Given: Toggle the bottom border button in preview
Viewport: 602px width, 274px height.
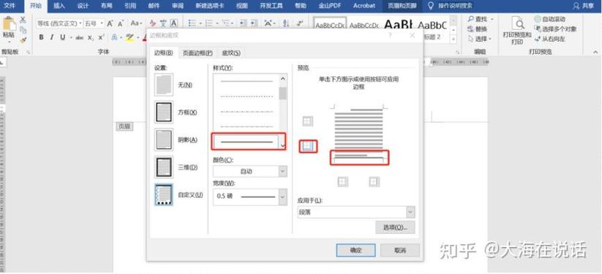Looking at the screenshot, I should [x=308, y=146].
